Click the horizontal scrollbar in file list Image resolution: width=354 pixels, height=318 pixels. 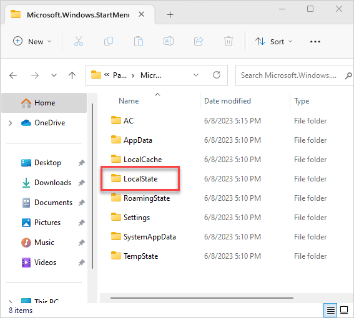[202, 298]
